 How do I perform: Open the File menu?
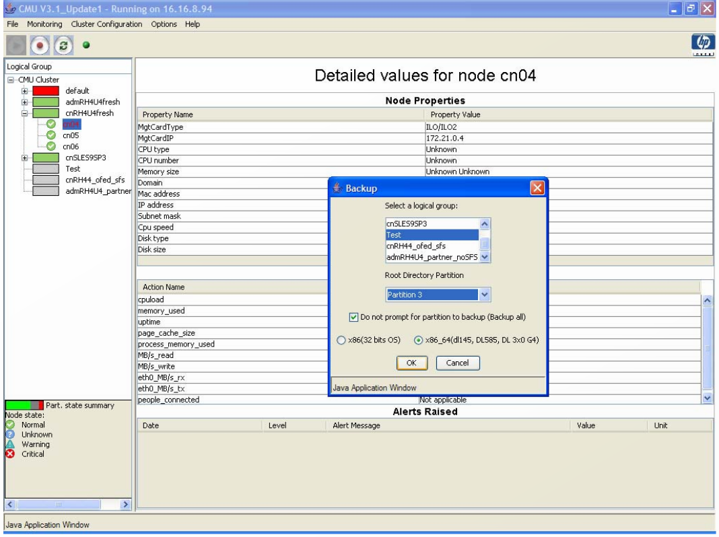click(x=12, y=24)
